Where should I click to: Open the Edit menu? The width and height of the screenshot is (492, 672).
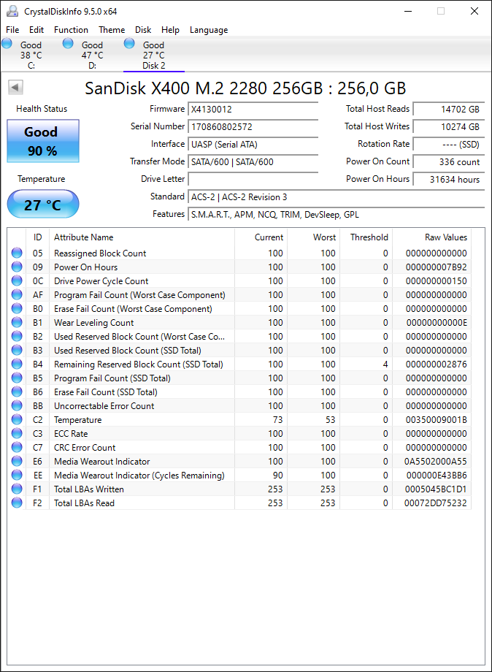click(36, 29)
